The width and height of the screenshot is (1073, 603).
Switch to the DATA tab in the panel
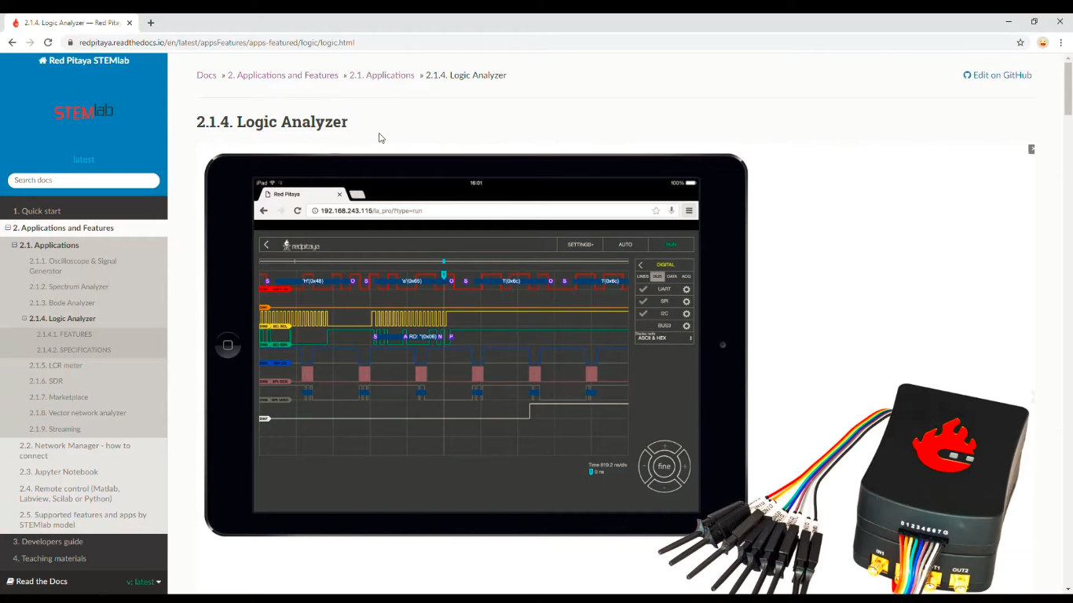pos(672,276)
